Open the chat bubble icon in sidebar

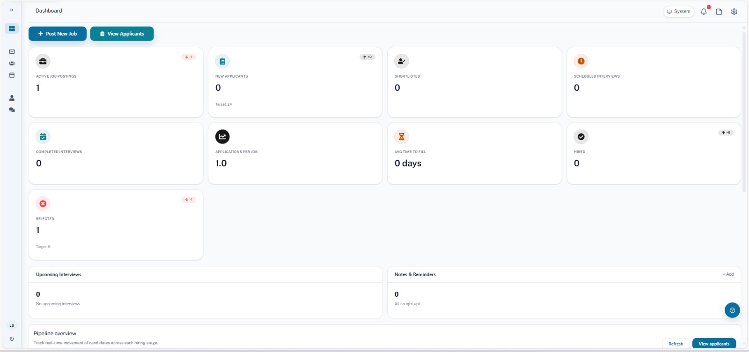click(x=12, y=109)
